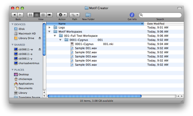Select the 0001-Cygnus 001.nki file
The width and height of the screenshot is (193, 116).
click(x=94, y=44)
